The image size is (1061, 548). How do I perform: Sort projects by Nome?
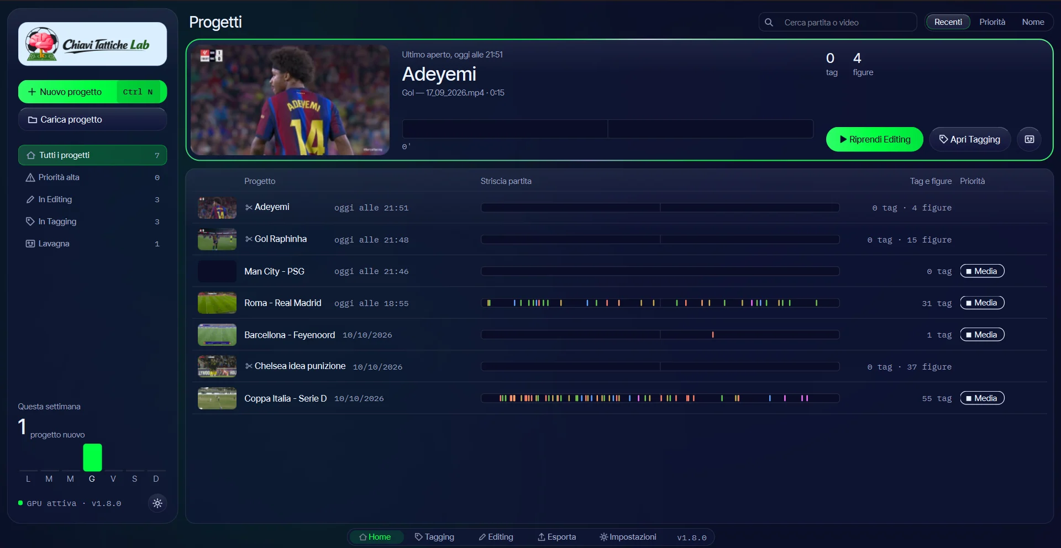click(x=1033, y=22)
